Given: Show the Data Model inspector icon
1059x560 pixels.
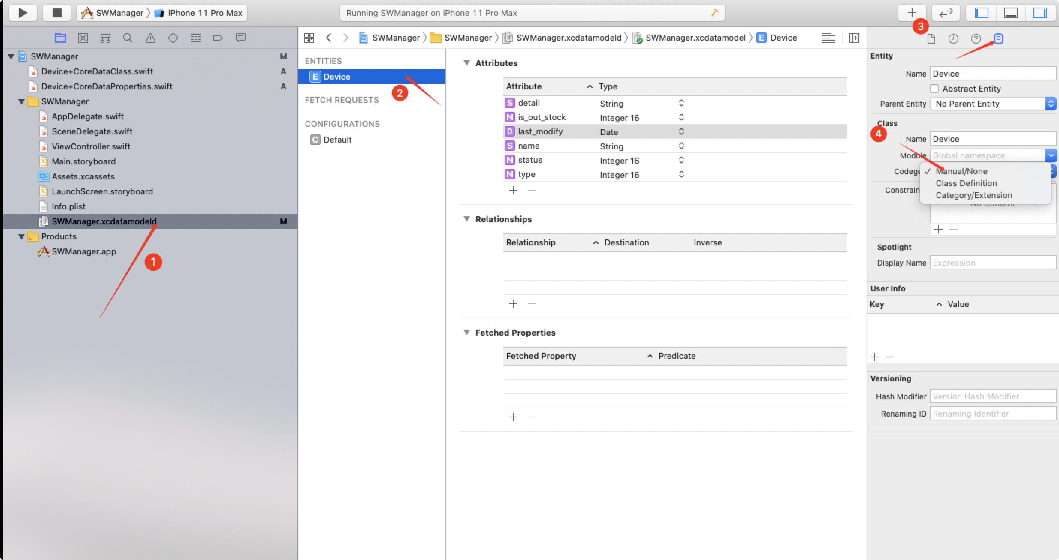Looking at the screenshot, I should pos(998,39).
